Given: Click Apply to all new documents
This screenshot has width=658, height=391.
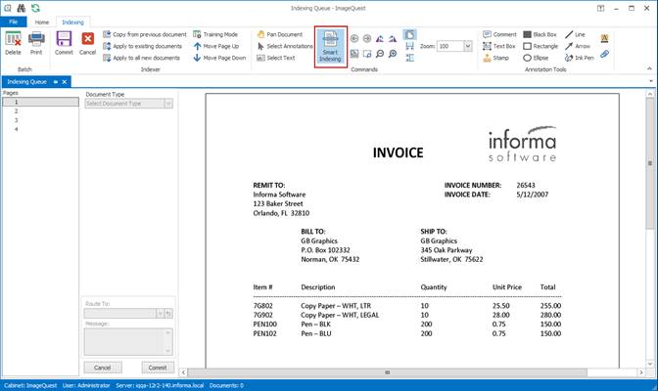Looking at the screenshot, I should pos(141,58).
